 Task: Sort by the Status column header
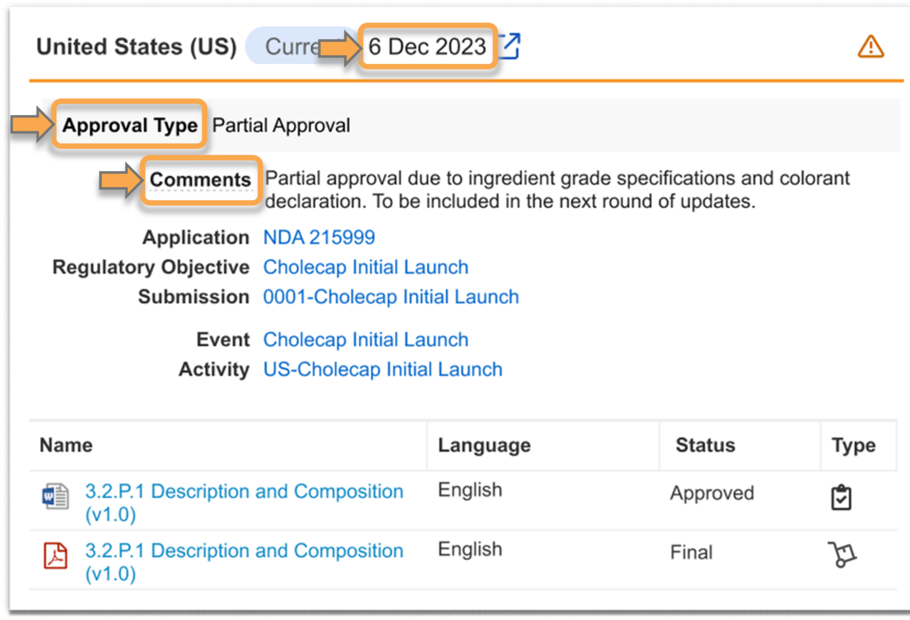pyautogui.click(x=705, y=445)
